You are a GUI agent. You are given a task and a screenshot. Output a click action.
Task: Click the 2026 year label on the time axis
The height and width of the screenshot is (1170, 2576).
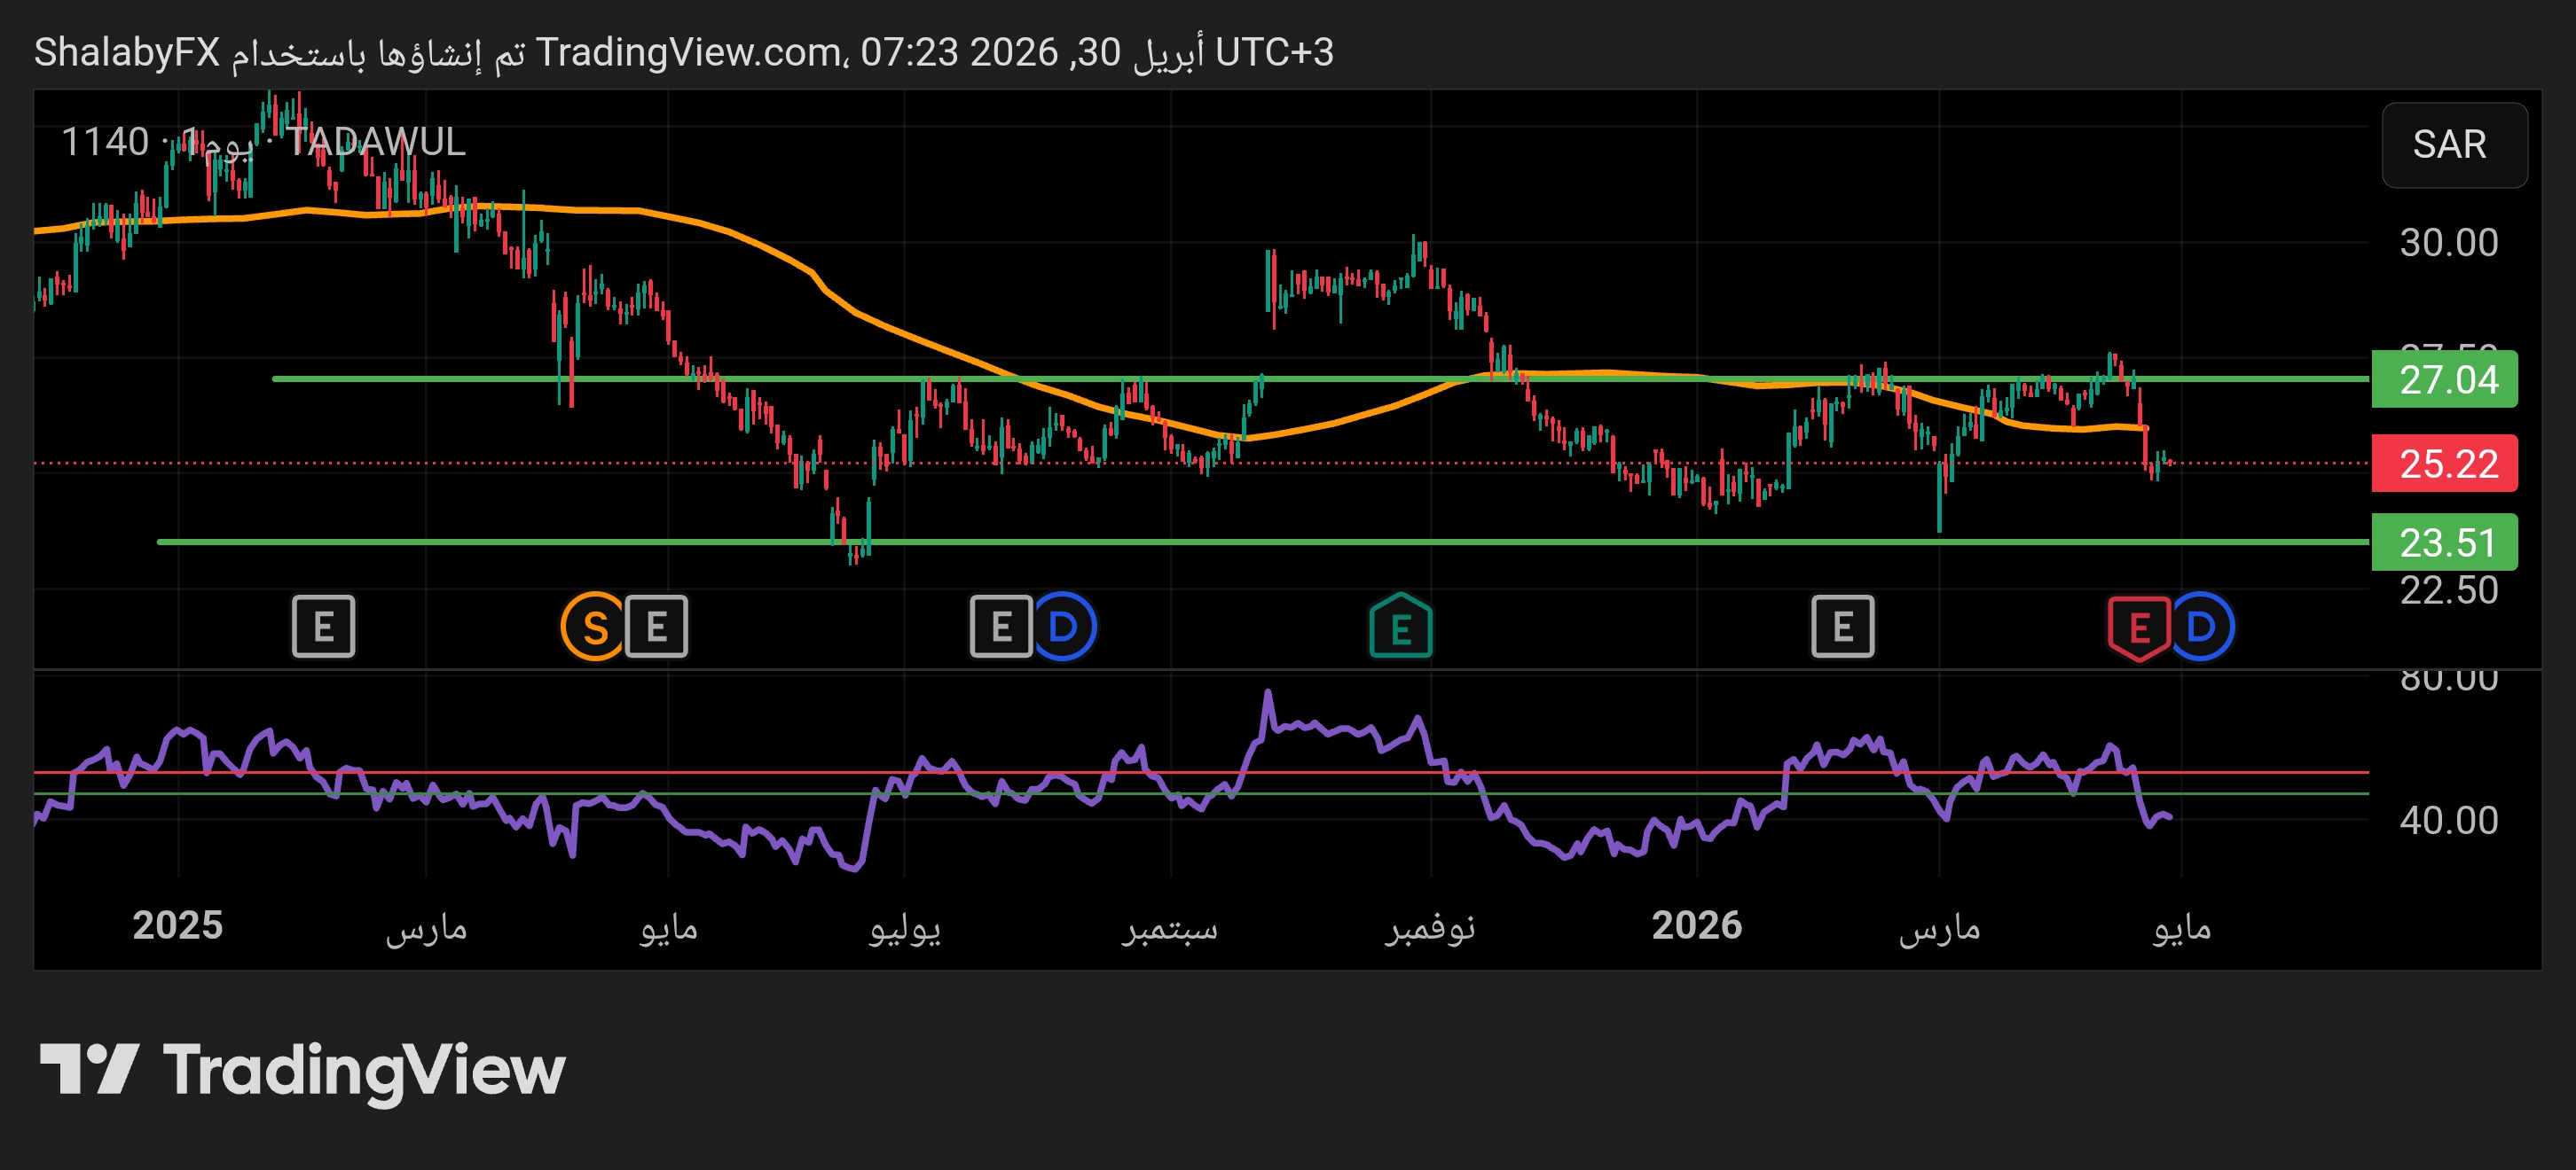1696,925
